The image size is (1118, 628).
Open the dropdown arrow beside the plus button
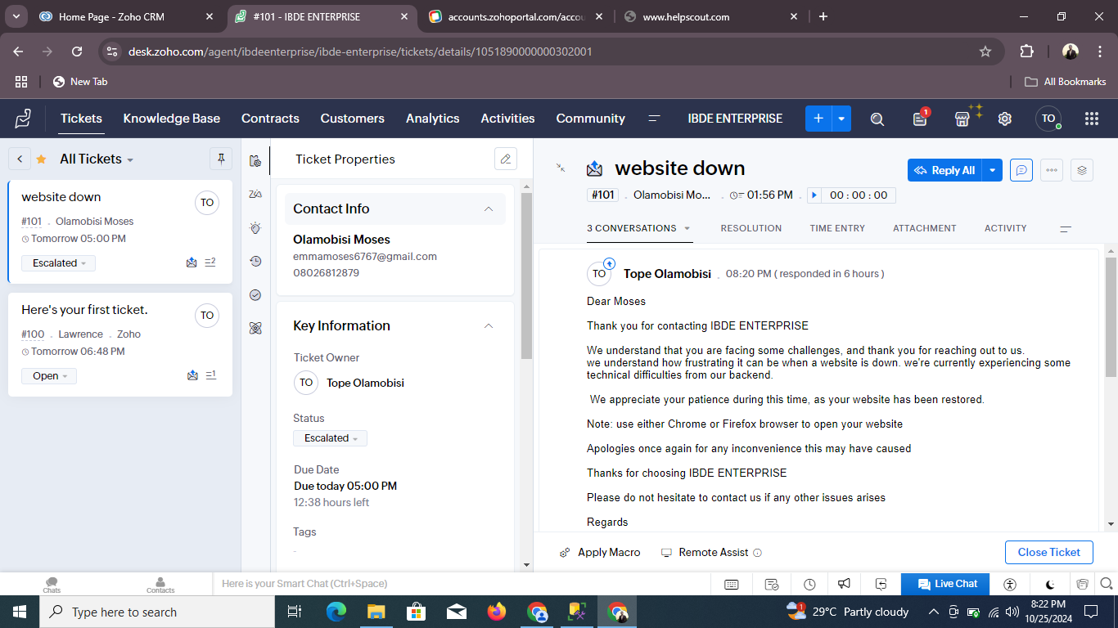(x=841, y=119)
